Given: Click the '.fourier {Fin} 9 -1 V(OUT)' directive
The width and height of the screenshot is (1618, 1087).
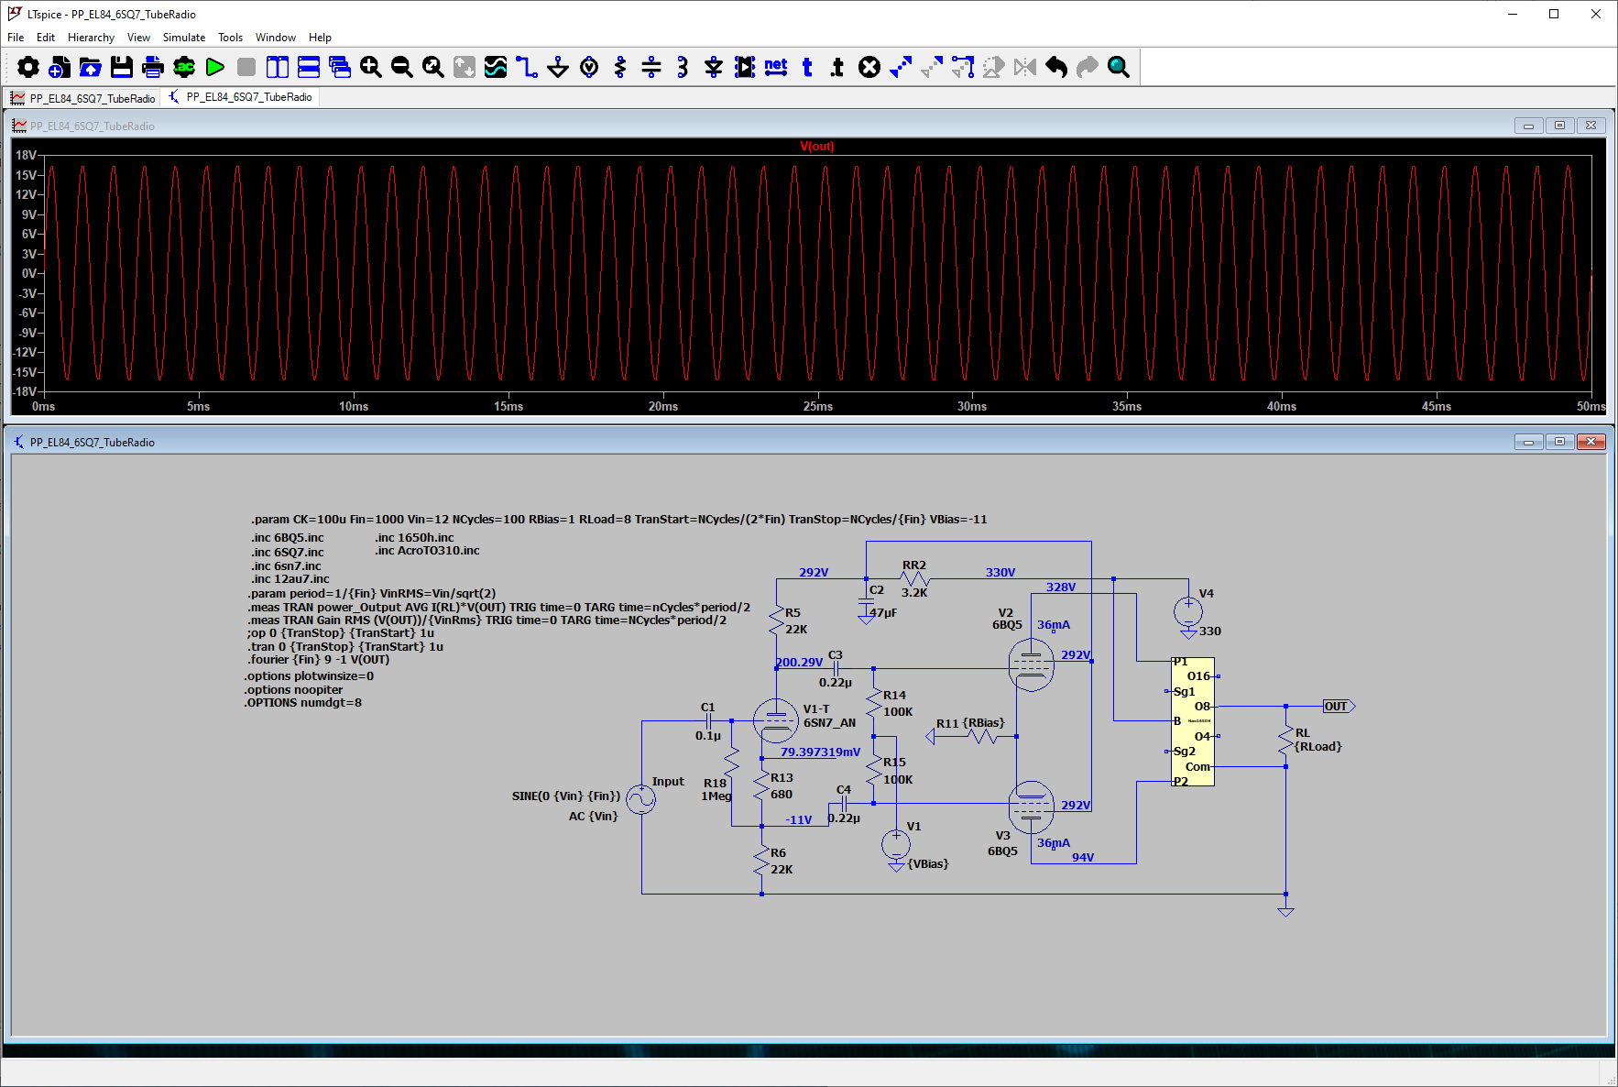Looking at the screenshot, I should (x=318, y=660).
